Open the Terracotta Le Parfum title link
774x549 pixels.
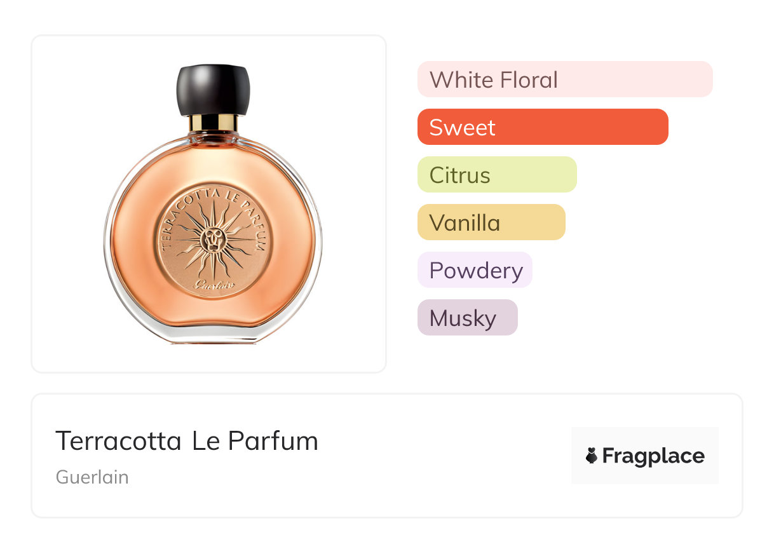[186, 441]
